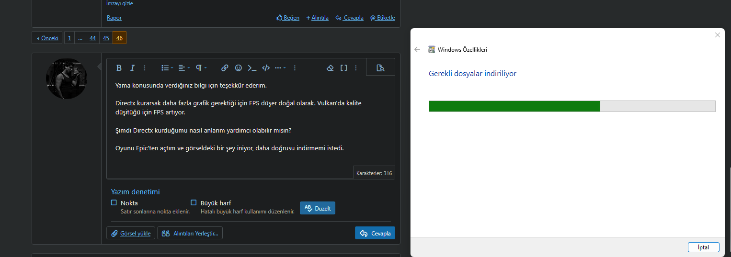
Task: Click the download progress bar in Windows Özellikleri
Action: [x=572, y=106]
